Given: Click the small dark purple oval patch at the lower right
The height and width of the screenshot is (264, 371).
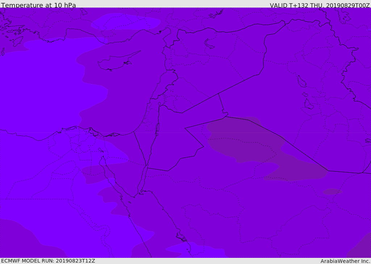Looking at the screenshot, I should point(333,191).
